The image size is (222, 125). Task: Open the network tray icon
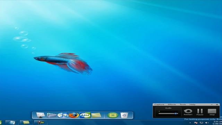201,123
